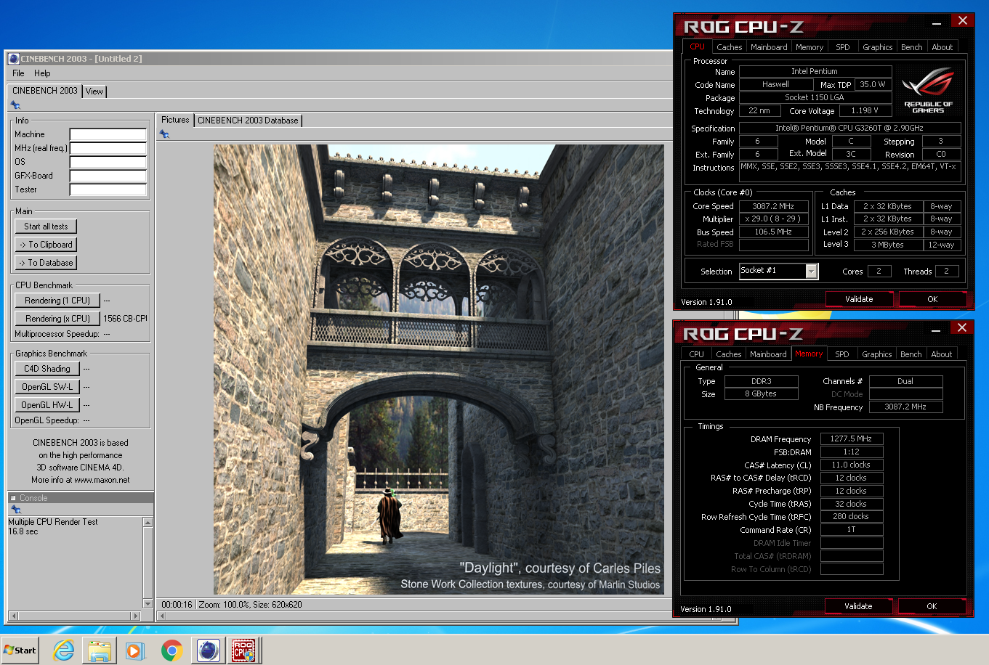Open Memory tab in top CPU-Z window
Image resolution: width=989 pixels, height=665 pixels.
810,47
